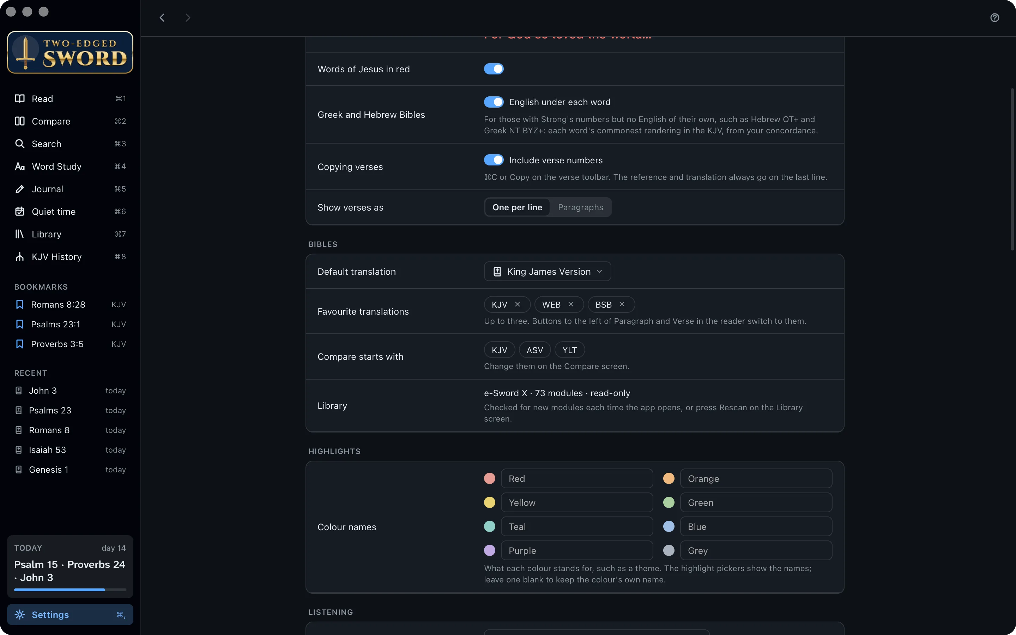Open recent chapter Romans 8
The image size is (1016, 635).
pyautogui.click(x=70, y=430)
